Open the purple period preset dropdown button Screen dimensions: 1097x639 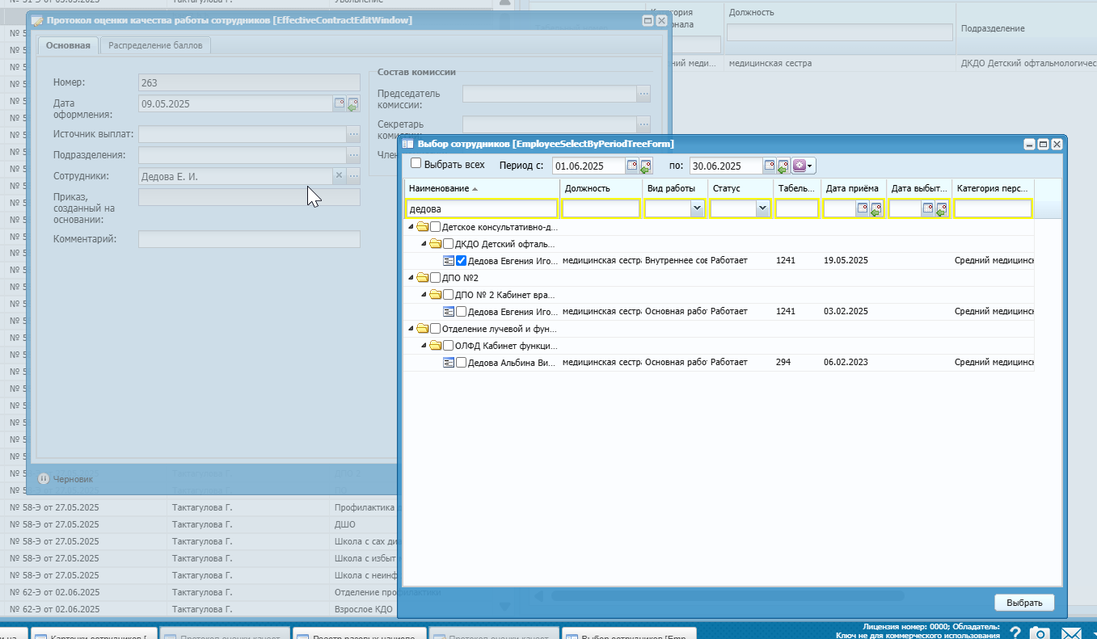tap(804, 166)
